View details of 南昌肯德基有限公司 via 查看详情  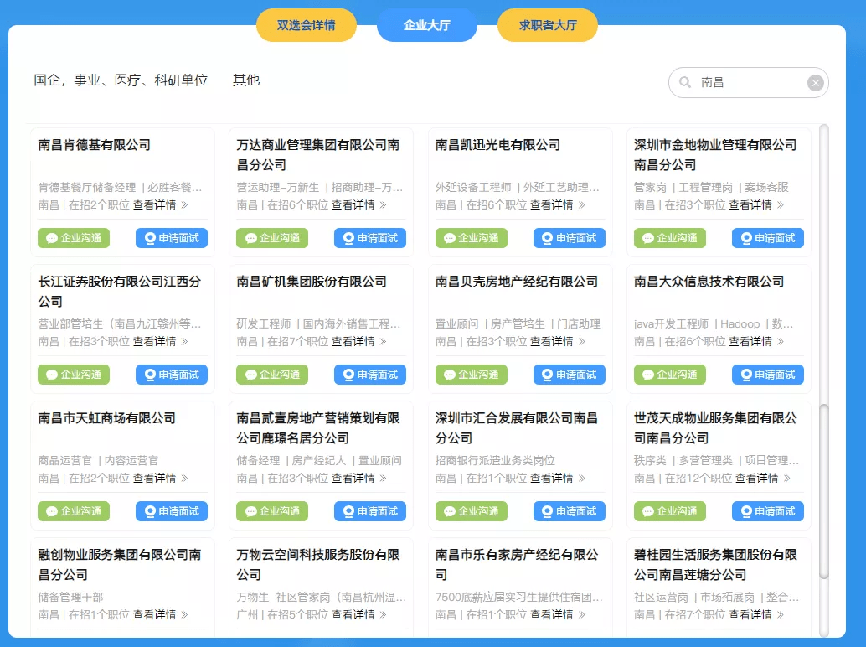(x=155, y=205)
